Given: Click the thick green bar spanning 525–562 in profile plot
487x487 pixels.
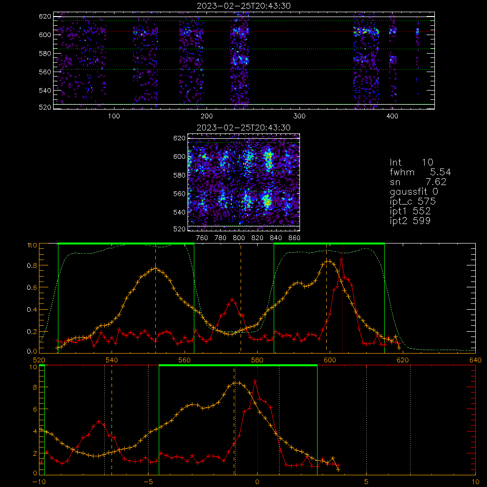Looking at the screenshot, I should tap(126, 243).
